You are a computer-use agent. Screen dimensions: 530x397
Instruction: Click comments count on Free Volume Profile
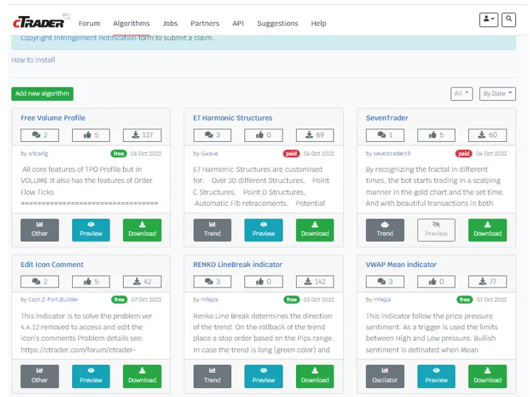[40, 135]
